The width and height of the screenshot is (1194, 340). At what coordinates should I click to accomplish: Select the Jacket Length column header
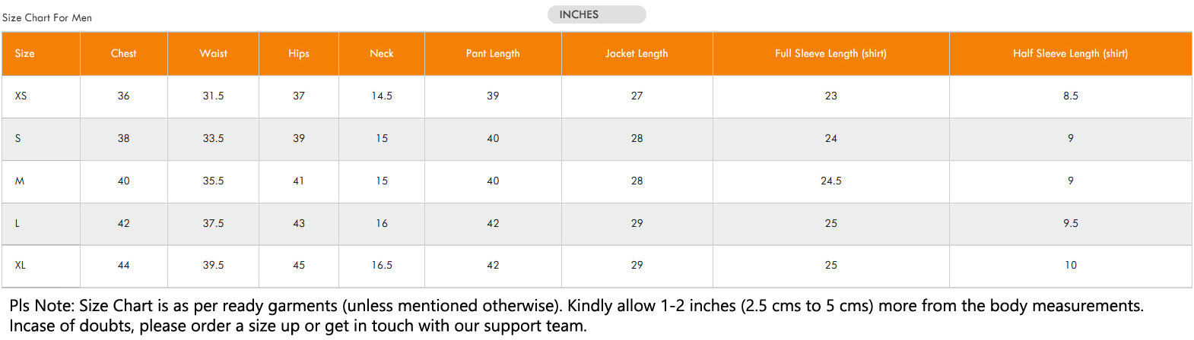pyautogui.click(x=637, y=53)
